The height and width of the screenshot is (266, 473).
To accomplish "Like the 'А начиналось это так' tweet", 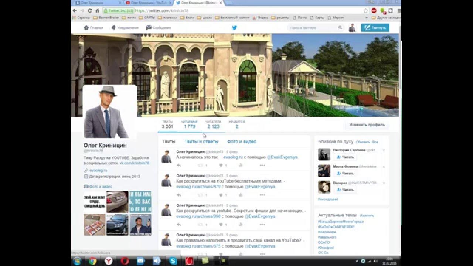I will point(221,165).
